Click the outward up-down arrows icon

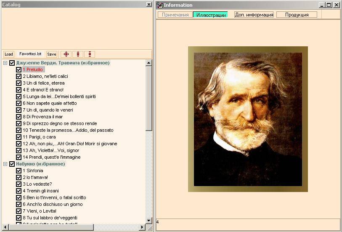pyautogui.click(x=78, y=54)
